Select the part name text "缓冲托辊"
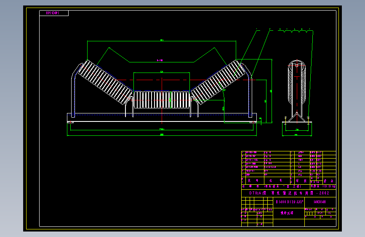 pos(287,213)
